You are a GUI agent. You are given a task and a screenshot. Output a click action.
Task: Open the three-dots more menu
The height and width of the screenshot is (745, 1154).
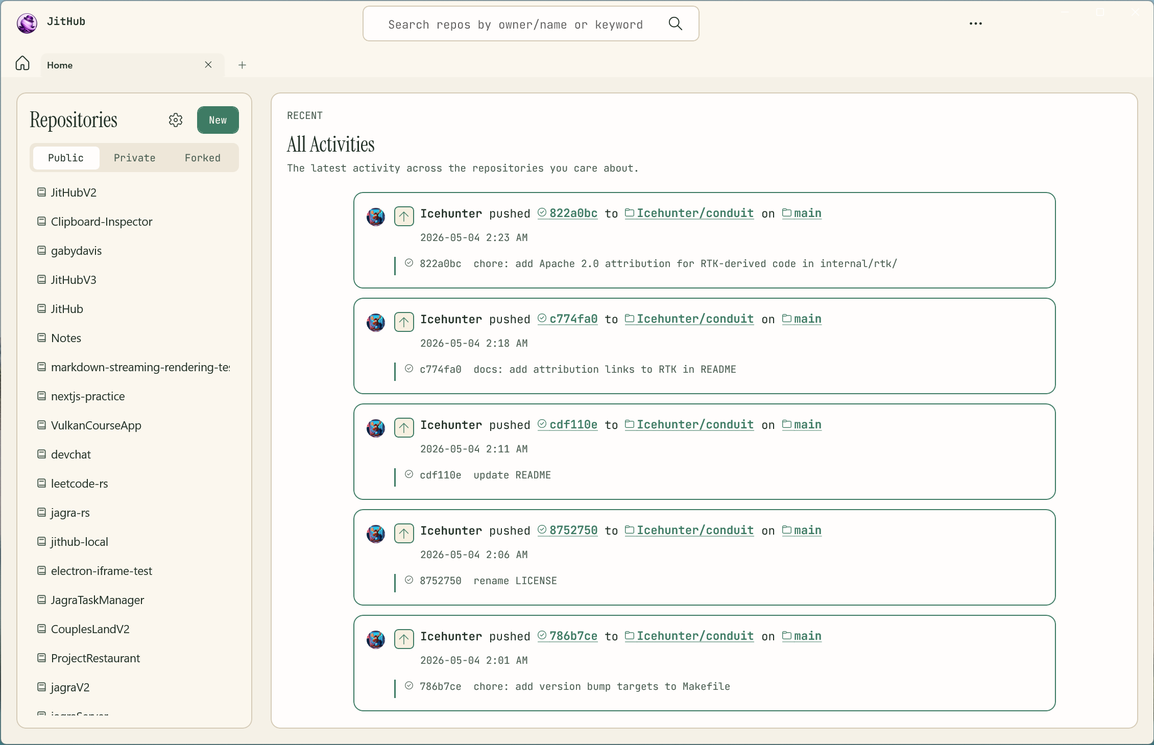click(975, 23)
